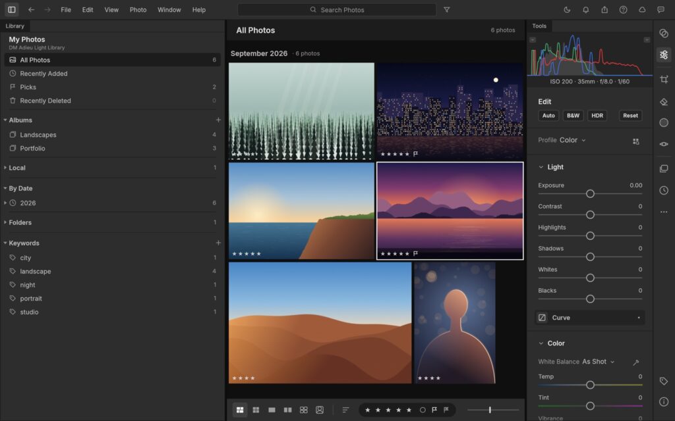The image size is (675, 421).
Task: Toggle HDR editing mode
Action: point(597,116)
